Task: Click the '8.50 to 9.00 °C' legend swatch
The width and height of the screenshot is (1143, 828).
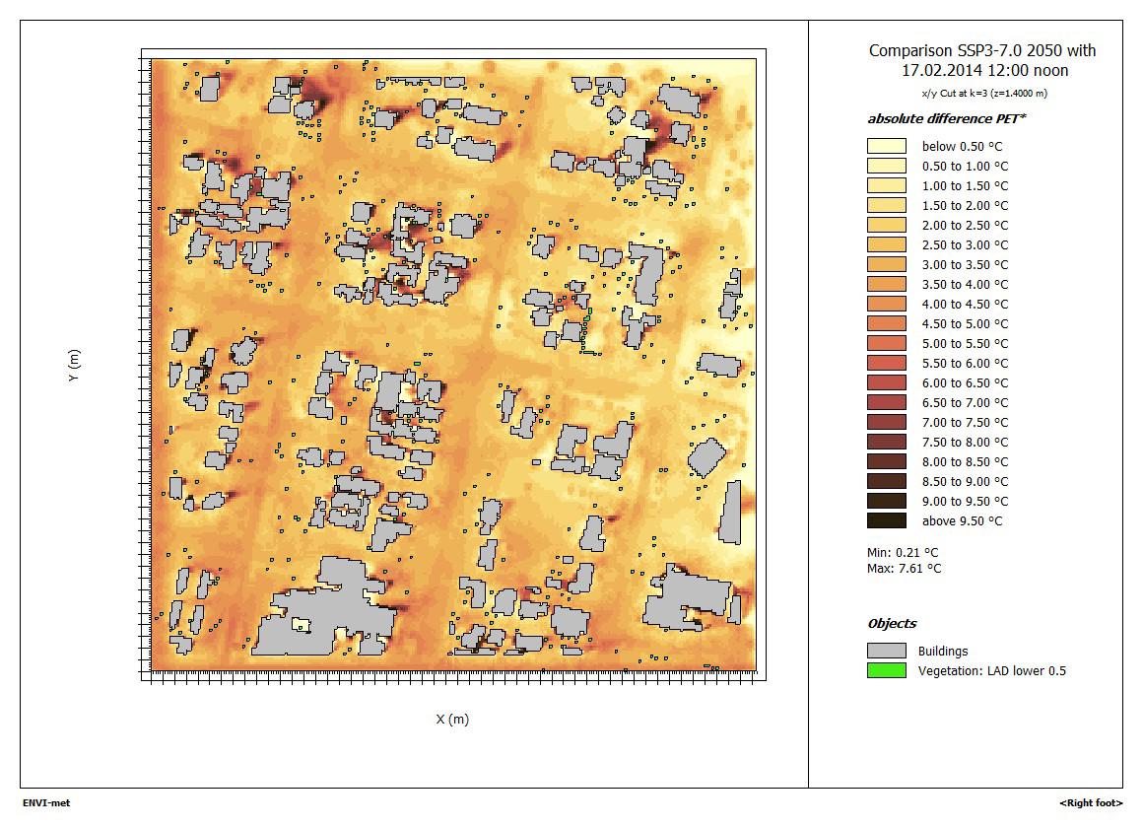Action: click(x=887, y=481)
